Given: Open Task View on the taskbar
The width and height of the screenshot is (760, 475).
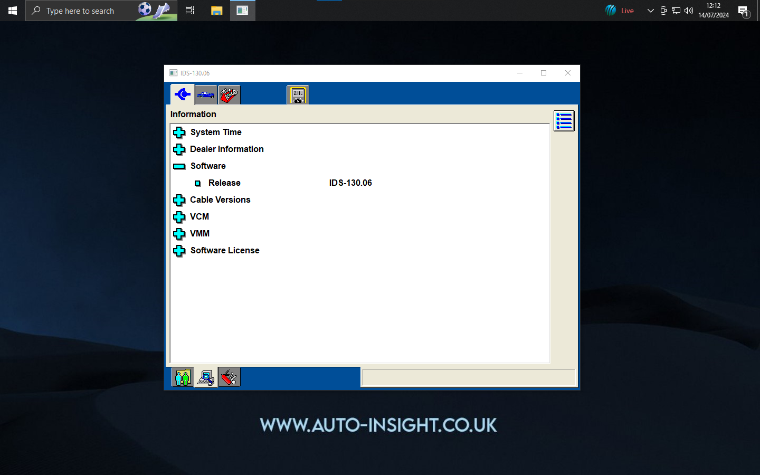Looking at the screenshot, I should click(x=190, y=11).
